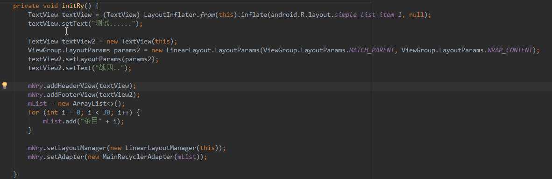This screenshot has width=552, height=179.
Task: Click setLayoutParams method call
Action: tap(94, 59)
